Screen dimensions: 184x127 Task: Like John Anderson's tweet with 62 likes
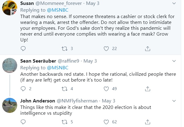pyautogui.click(x=106, y=122)
